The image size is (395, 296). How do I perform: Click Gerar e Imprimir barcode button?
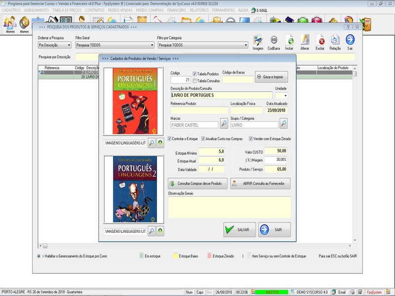(271, 77)
